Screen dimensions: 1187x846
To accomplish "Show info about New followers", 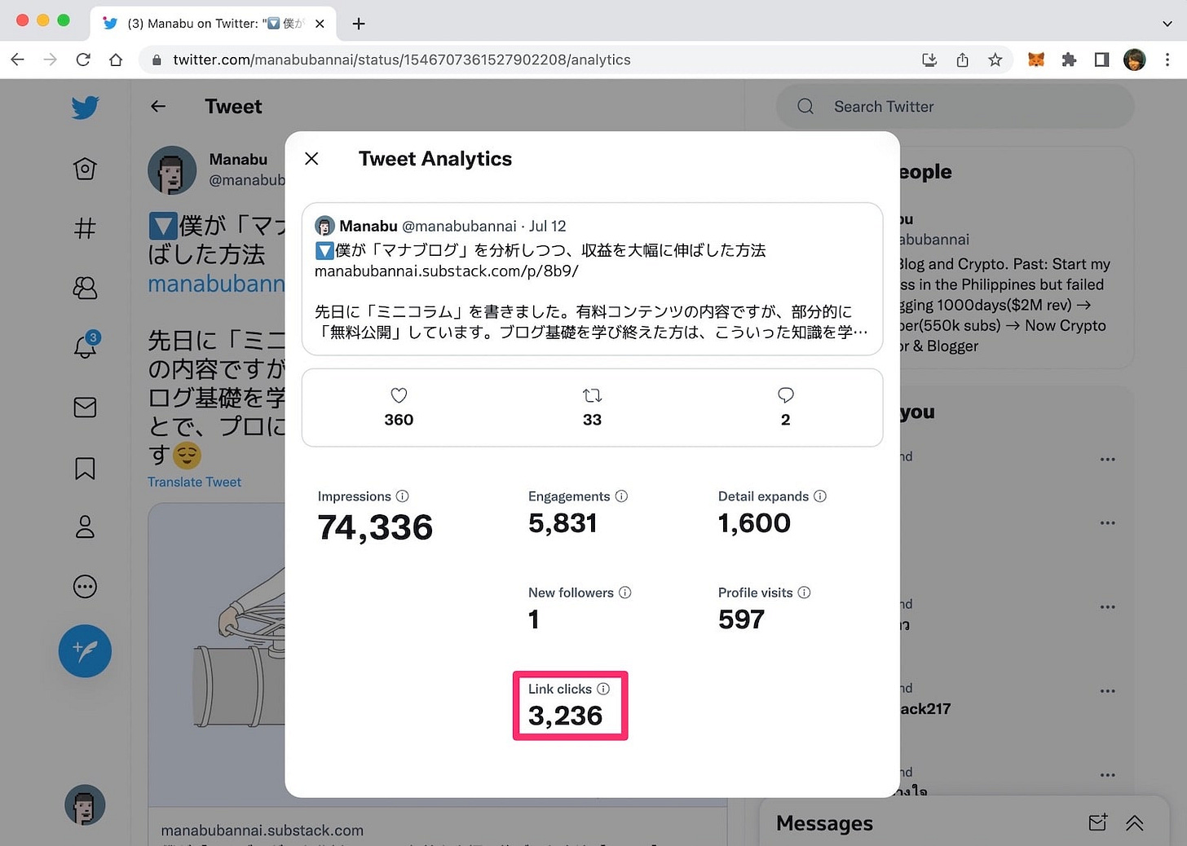I will pyautogui.click(x=625, y=593).
